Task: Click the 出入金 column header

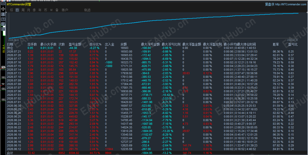Action: click(x=110, y=44)
